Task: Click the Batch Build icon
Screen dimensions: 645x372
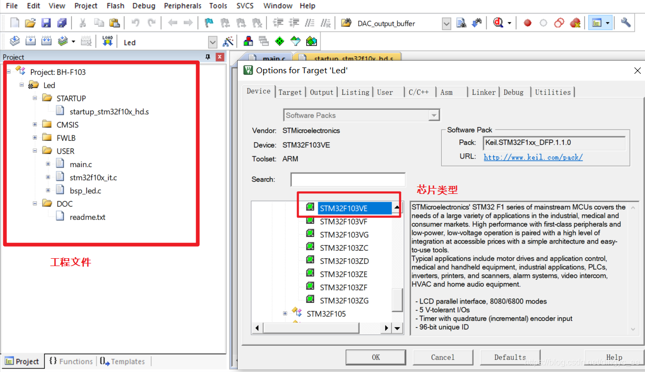Action: pyautogui.click(x=63, y=41)
